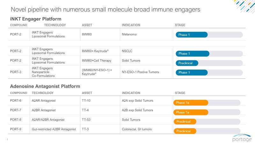255x143 pixels.
Task: Click the Phase 1a bar for TT-4
Action: tap(191, 112)
